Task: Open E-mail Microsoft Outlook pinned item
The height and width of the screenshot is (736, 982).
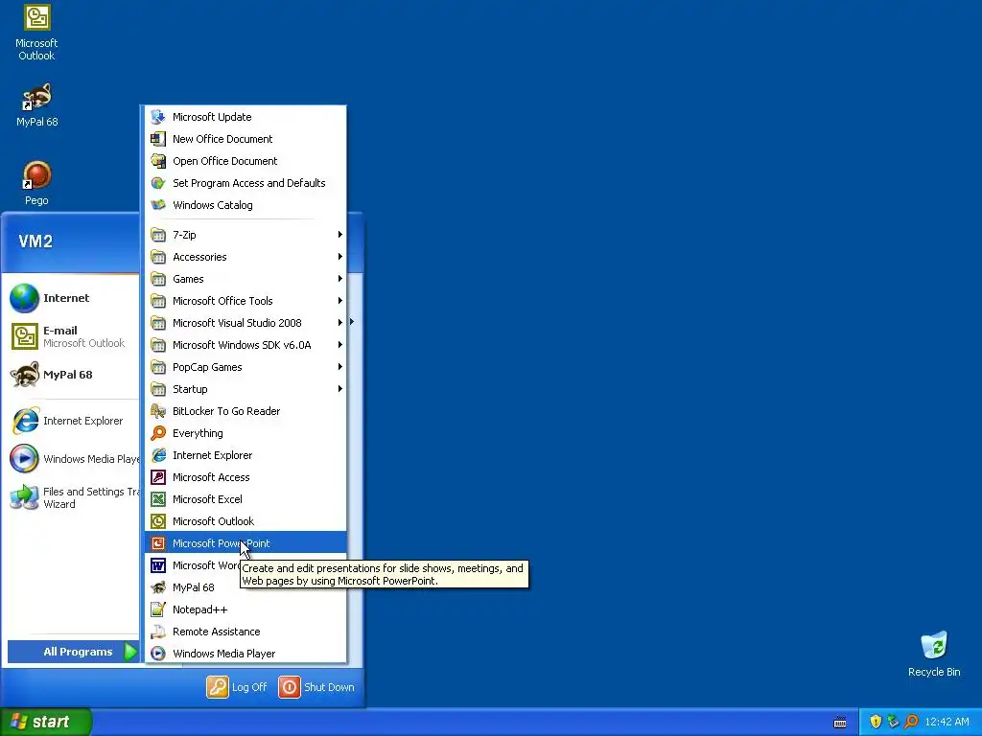Action: tap(73, 336)
